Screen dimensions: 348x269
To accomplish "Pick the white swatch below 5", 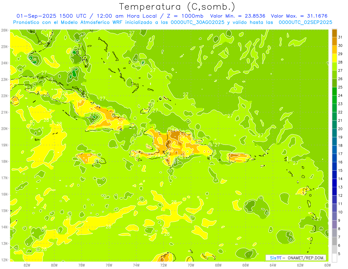I will point(334,258).
